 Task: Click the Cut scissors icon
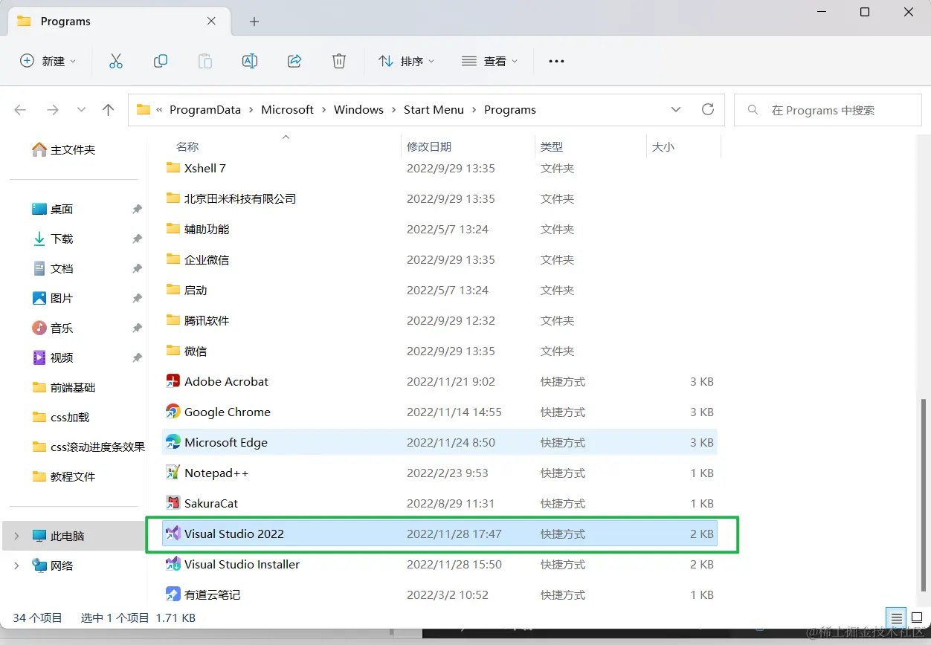point(115,61)
